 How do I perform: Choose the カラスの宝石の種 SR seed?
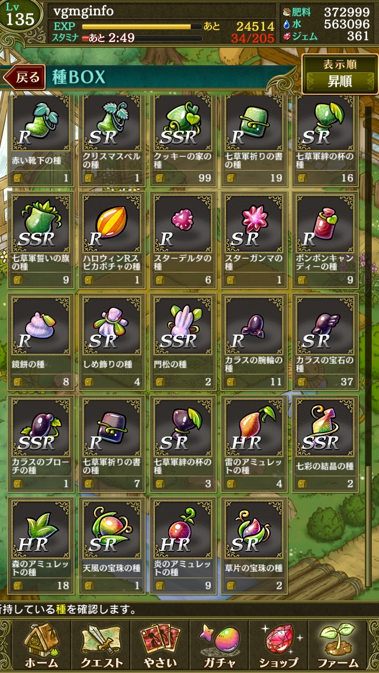tap(326, 342)
